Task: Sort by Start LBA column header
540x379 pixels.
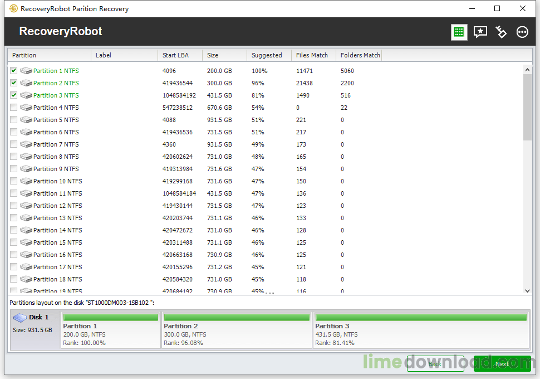Action: 180,55
